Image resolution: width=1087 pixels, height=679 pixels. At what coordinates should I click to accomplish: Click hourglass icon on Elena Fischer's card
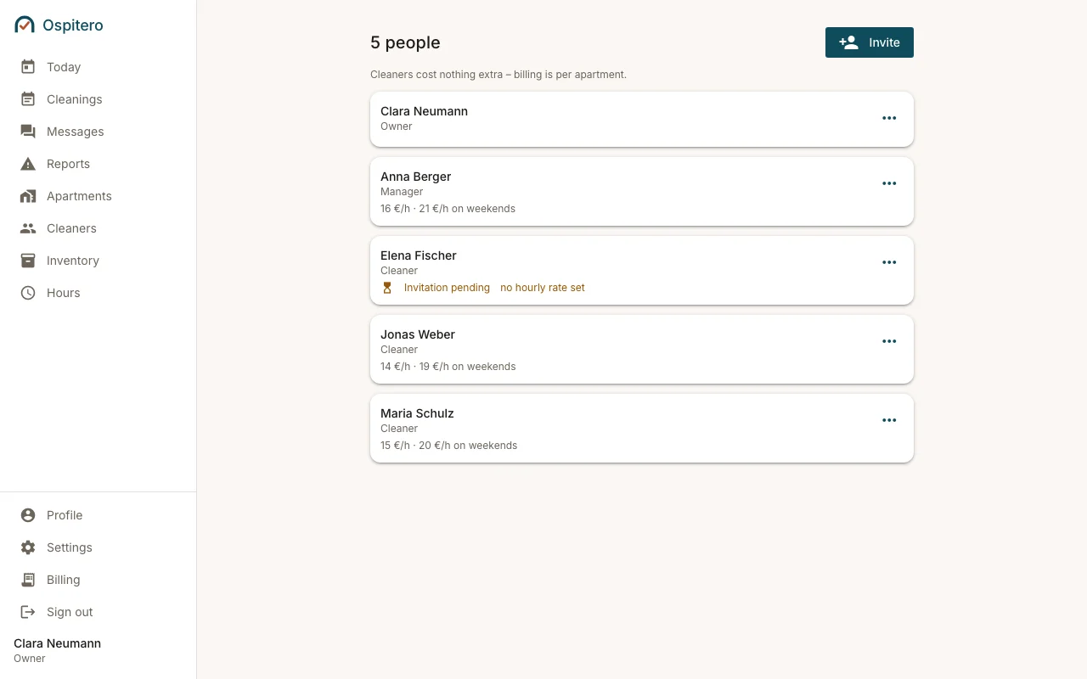[x=387, y=288]
